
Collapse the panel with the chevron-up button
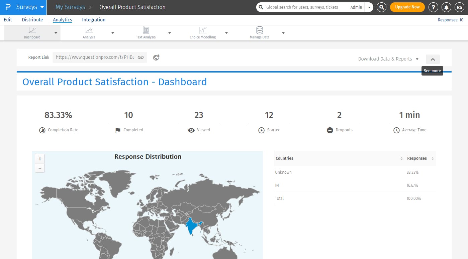pyautogui.click(x=433, y=59)
